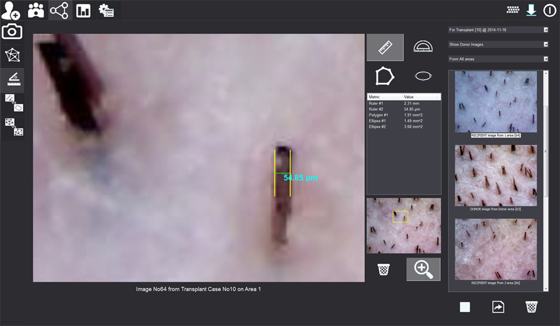Select the ellipse measurement tool
The width and height of the screenshot is (560, 326).
tap(423, 76)
